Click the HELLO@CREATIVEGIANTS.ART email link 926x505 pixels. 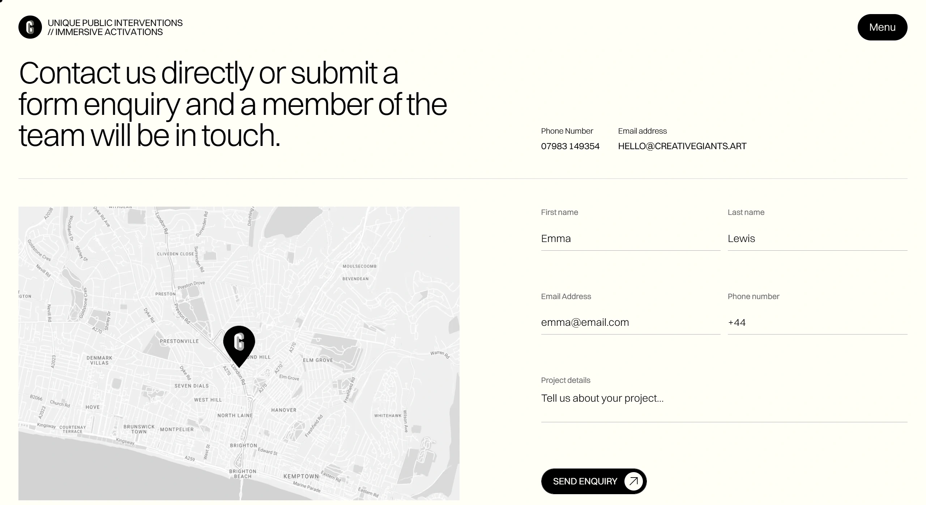tap(682, 146)
